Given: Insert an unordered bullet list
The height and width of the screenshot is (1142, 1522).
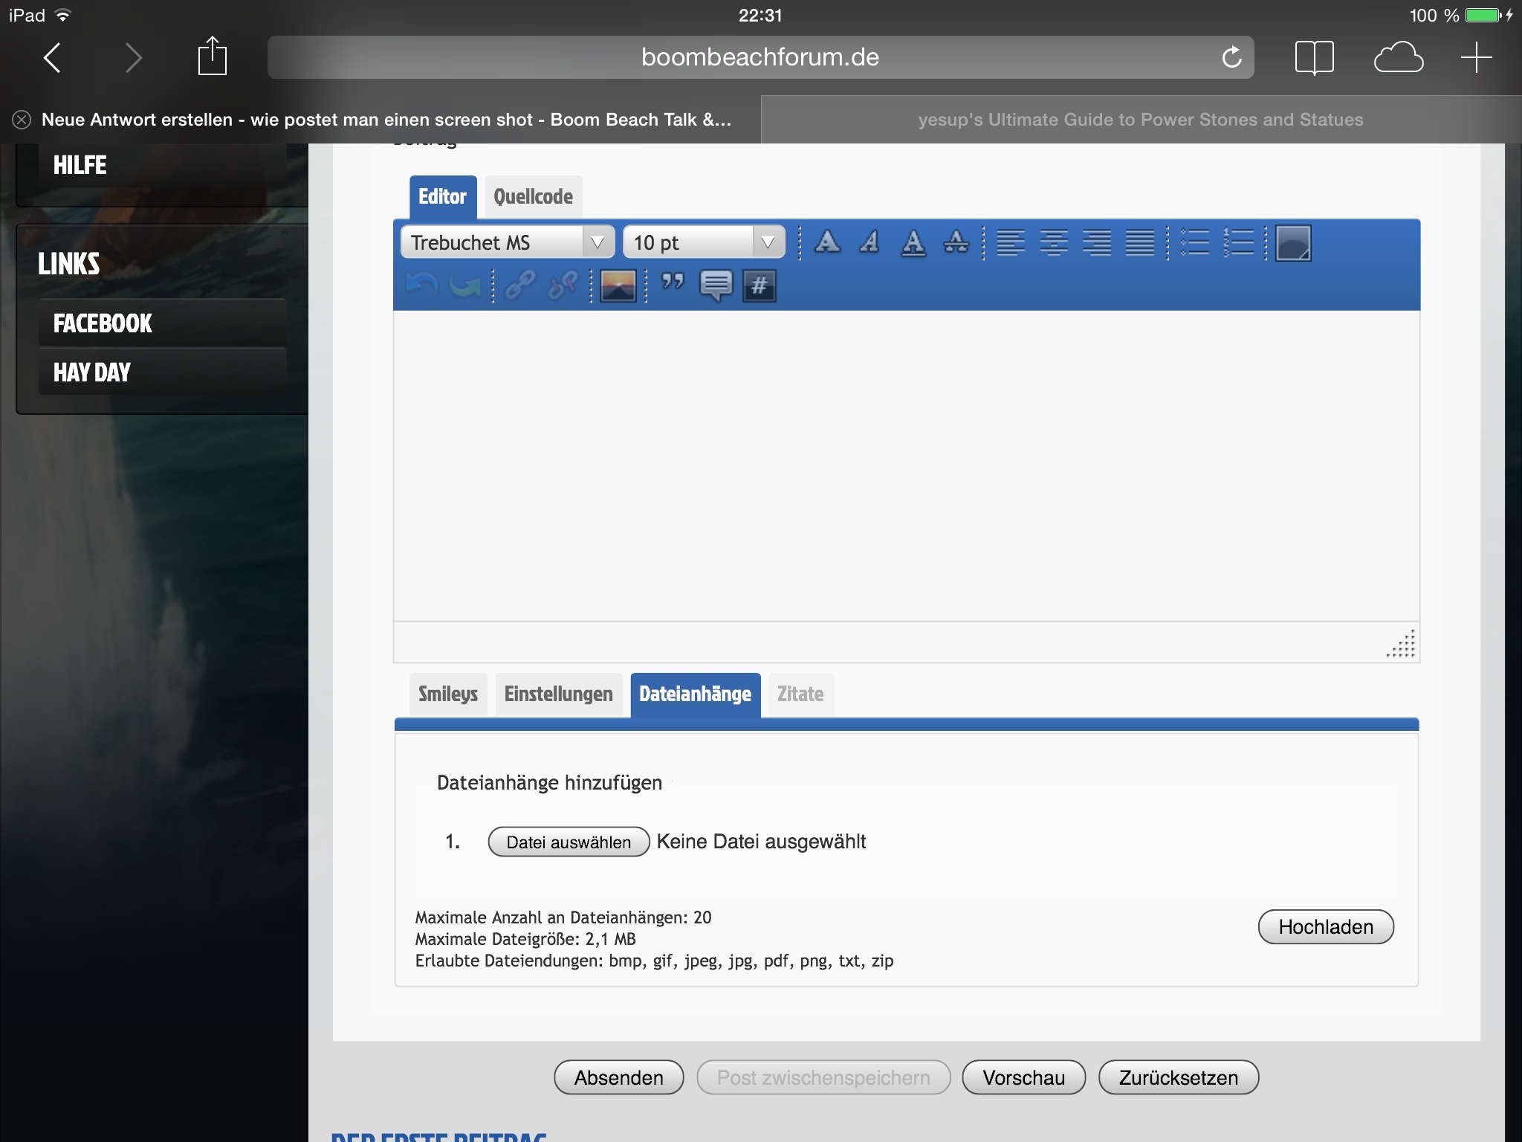Looking at the screenshot, I should [1195, 242].
